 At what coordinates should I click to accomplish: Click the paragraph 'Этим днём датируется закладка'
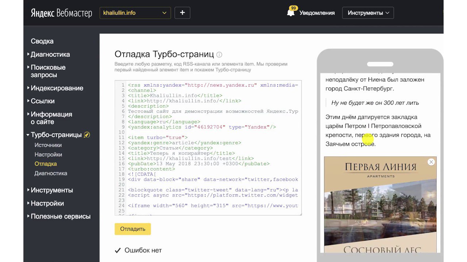378,130
